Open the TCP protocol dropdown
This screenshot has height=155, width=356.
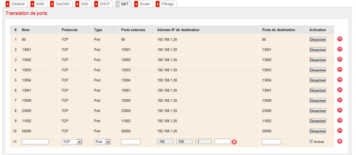(72, 142)
